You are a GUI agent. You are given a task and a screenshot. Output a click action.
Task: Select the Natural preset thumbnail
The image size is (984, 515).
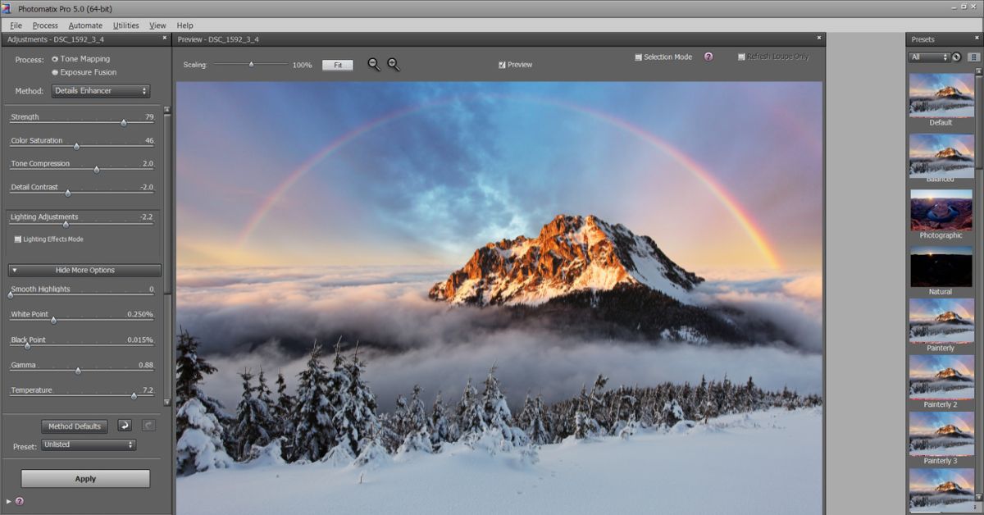(x=941, y=267)
